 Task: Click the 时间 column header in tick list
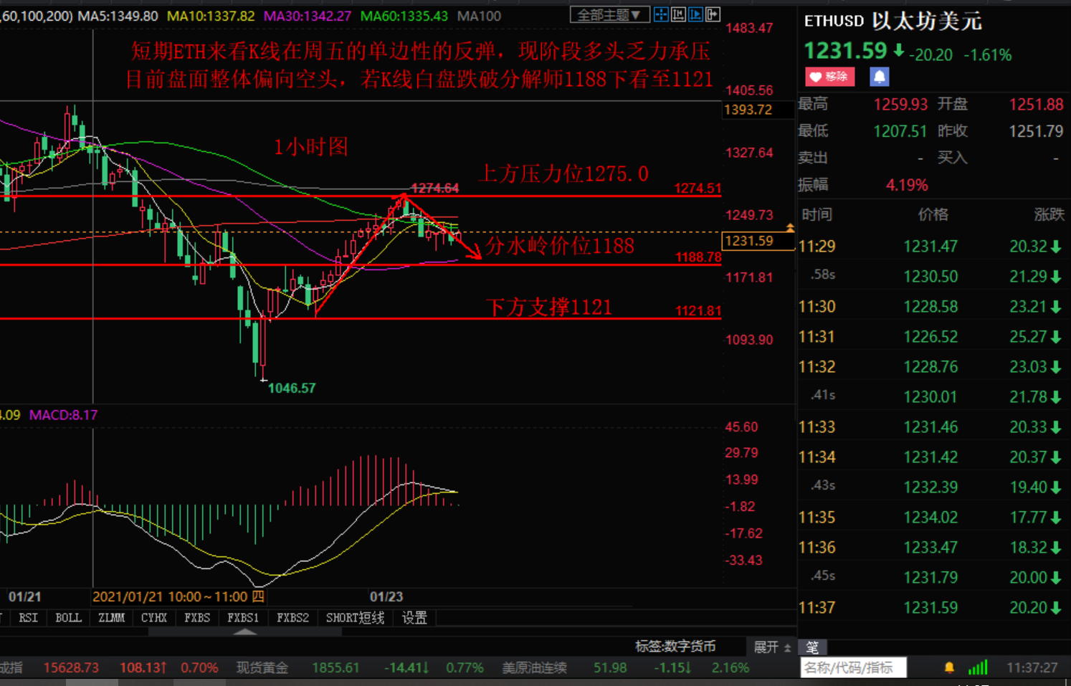[x=817, y=214]
